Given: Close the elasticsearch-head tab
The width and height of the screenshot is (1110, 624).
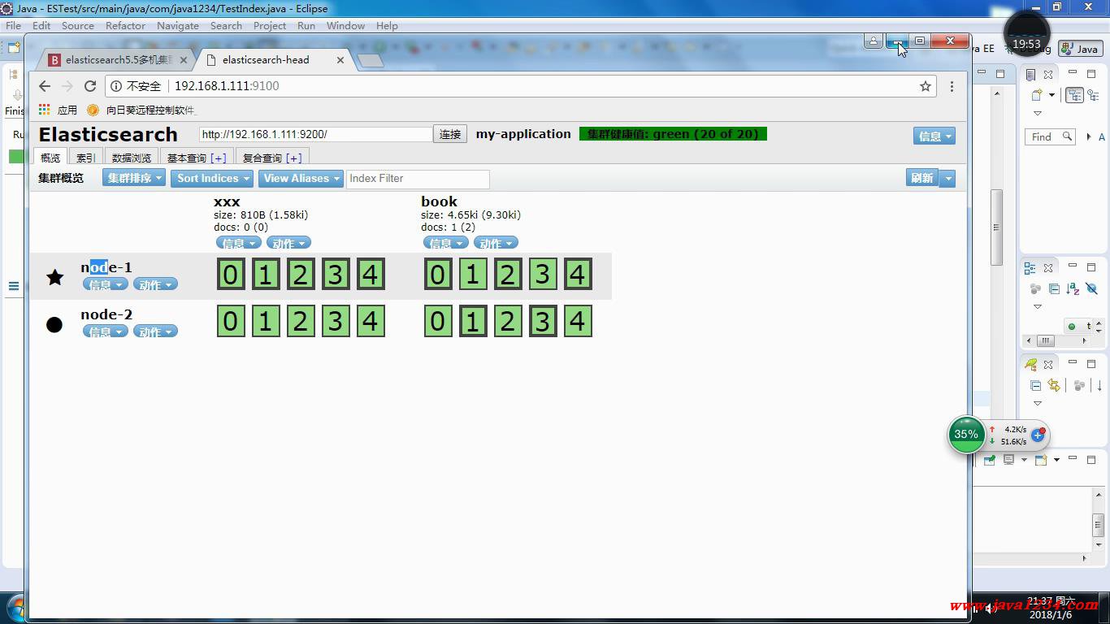Looking at the screenshot, I should click(x=340, y=60).
